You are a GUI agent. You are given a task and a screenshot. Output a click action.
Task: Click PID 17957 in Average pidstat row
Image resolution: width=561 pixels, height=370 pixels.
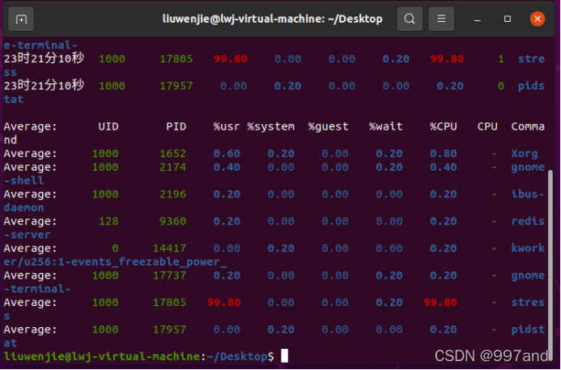169,330
